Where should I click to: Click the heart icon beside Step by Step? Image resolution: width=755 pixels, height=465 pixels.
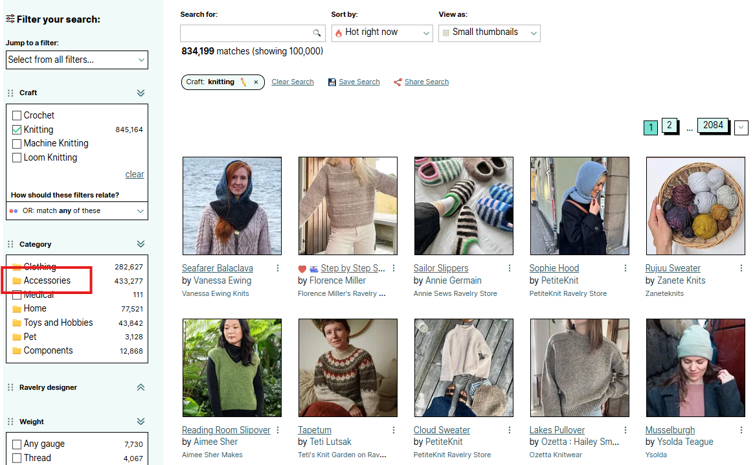click(302, 269)
